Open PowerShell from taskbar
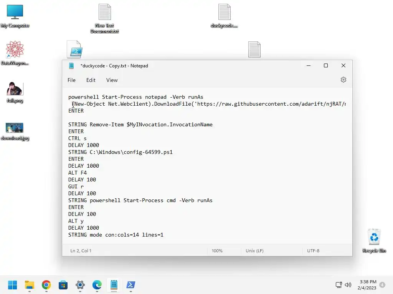This screenshot has height=294, width=393. [131, 285]
